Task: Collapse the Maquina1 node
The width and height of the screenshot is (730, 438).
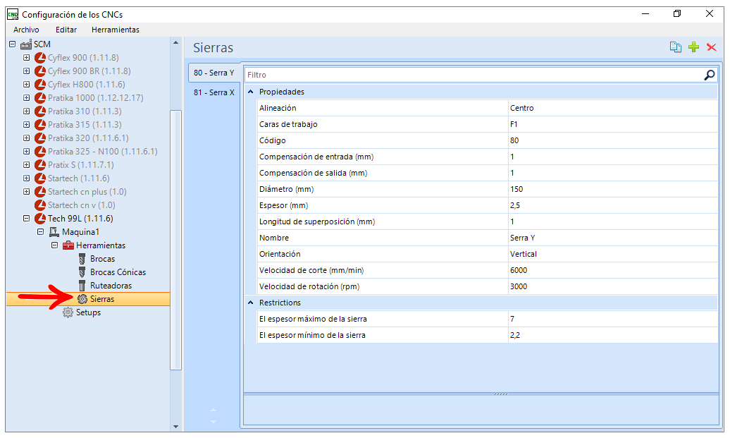Action: (x=40, y=232)
